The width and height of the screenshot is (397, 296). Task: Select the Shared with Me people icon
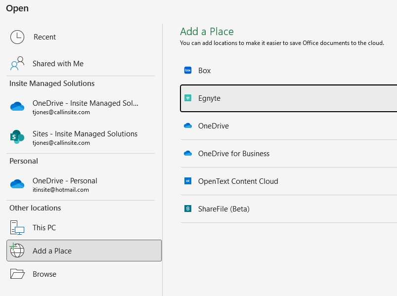(x=17, y=63)
